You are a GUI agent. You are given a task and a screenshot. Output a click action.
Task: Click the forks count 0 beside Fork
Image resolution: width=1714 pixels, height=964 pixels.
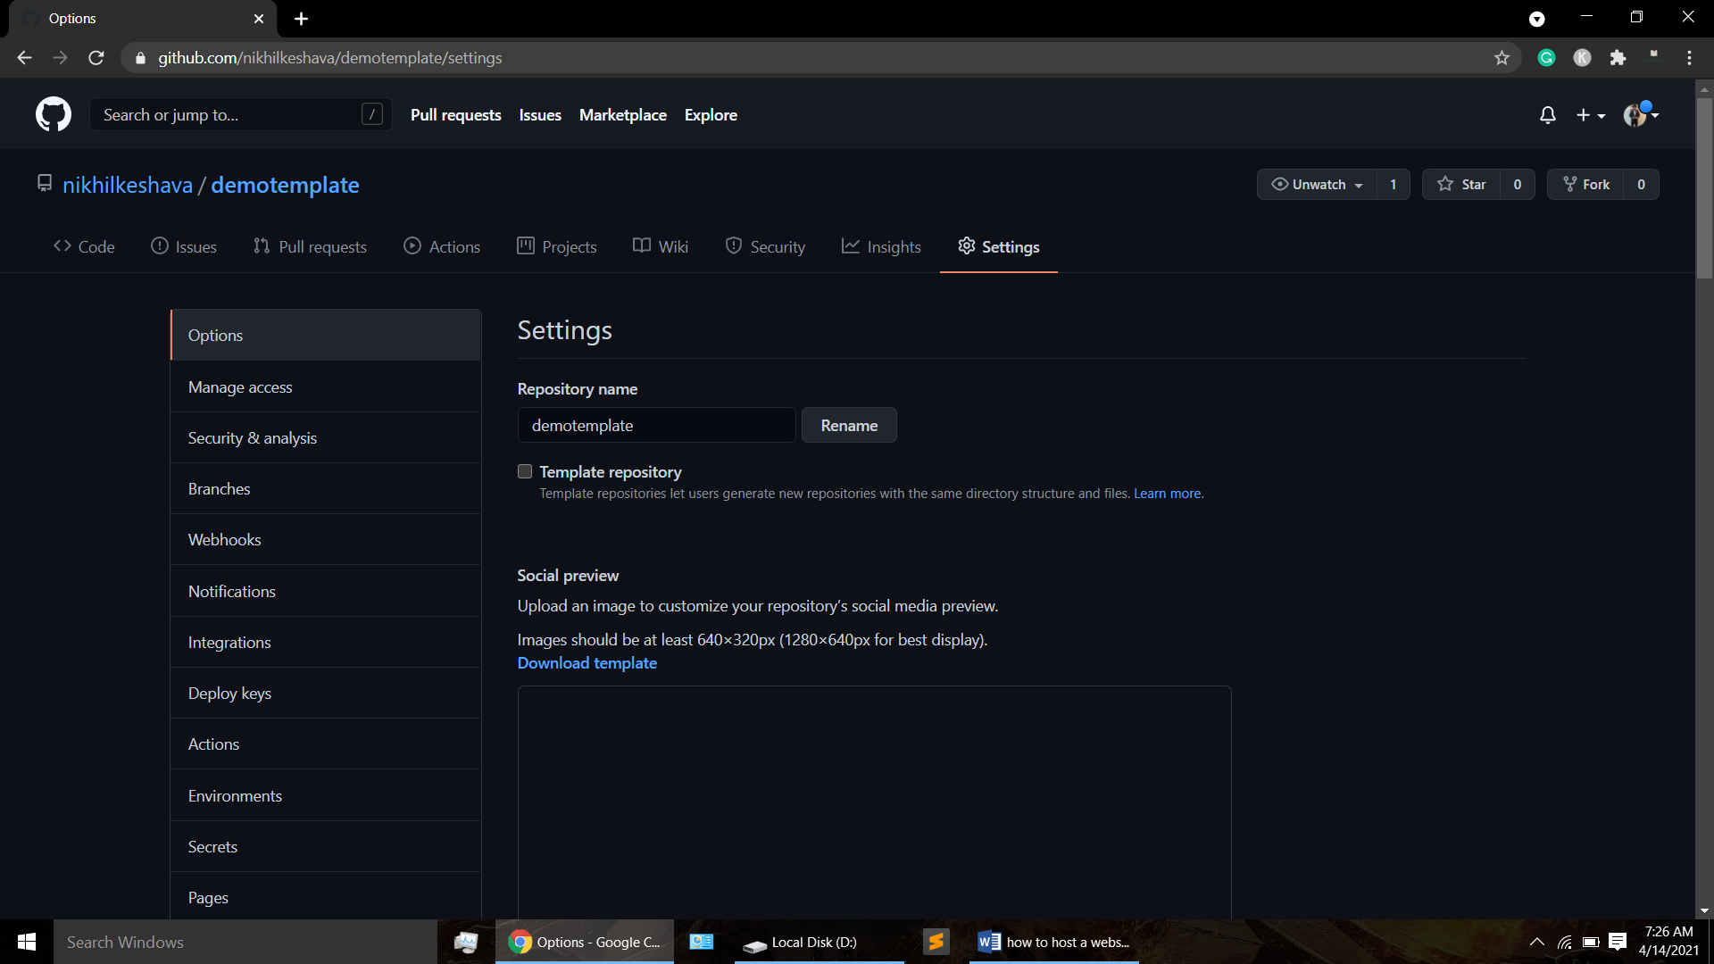(1641, 185)
